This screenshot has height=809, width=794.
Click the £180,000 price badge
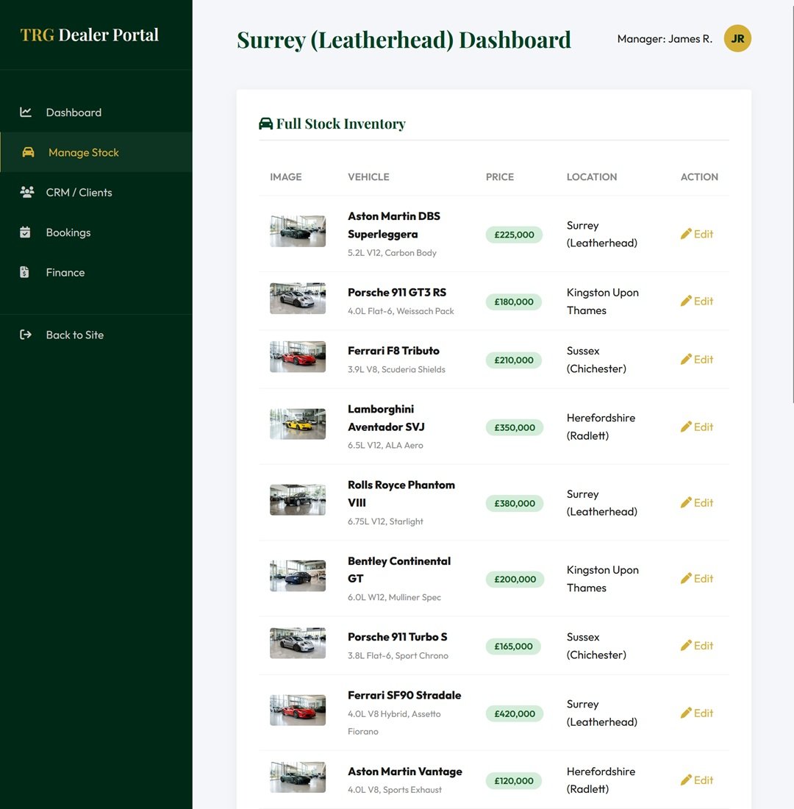(514, 302)
